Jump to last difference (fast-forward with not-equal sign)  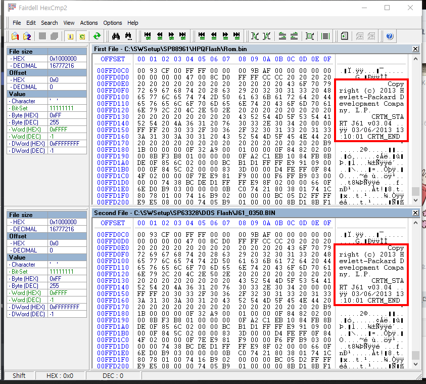coord(182,36)
